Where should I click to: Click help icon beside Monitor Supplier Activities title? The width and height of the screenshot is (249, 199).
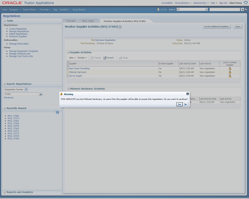120,27
